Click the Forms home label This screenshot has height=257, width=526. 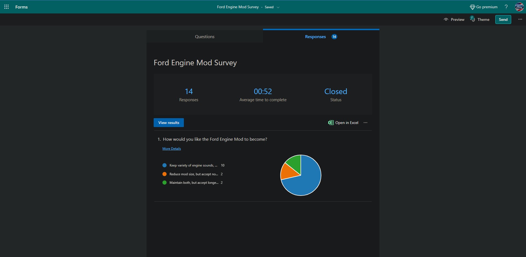tap(21, 7)
